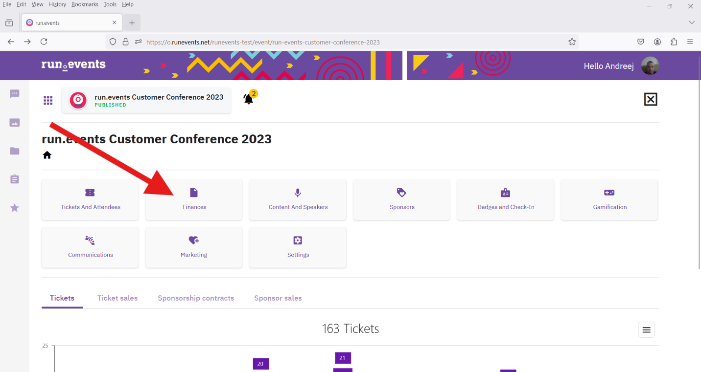Open the tracking protection shield icon

[x=113, y=42]
